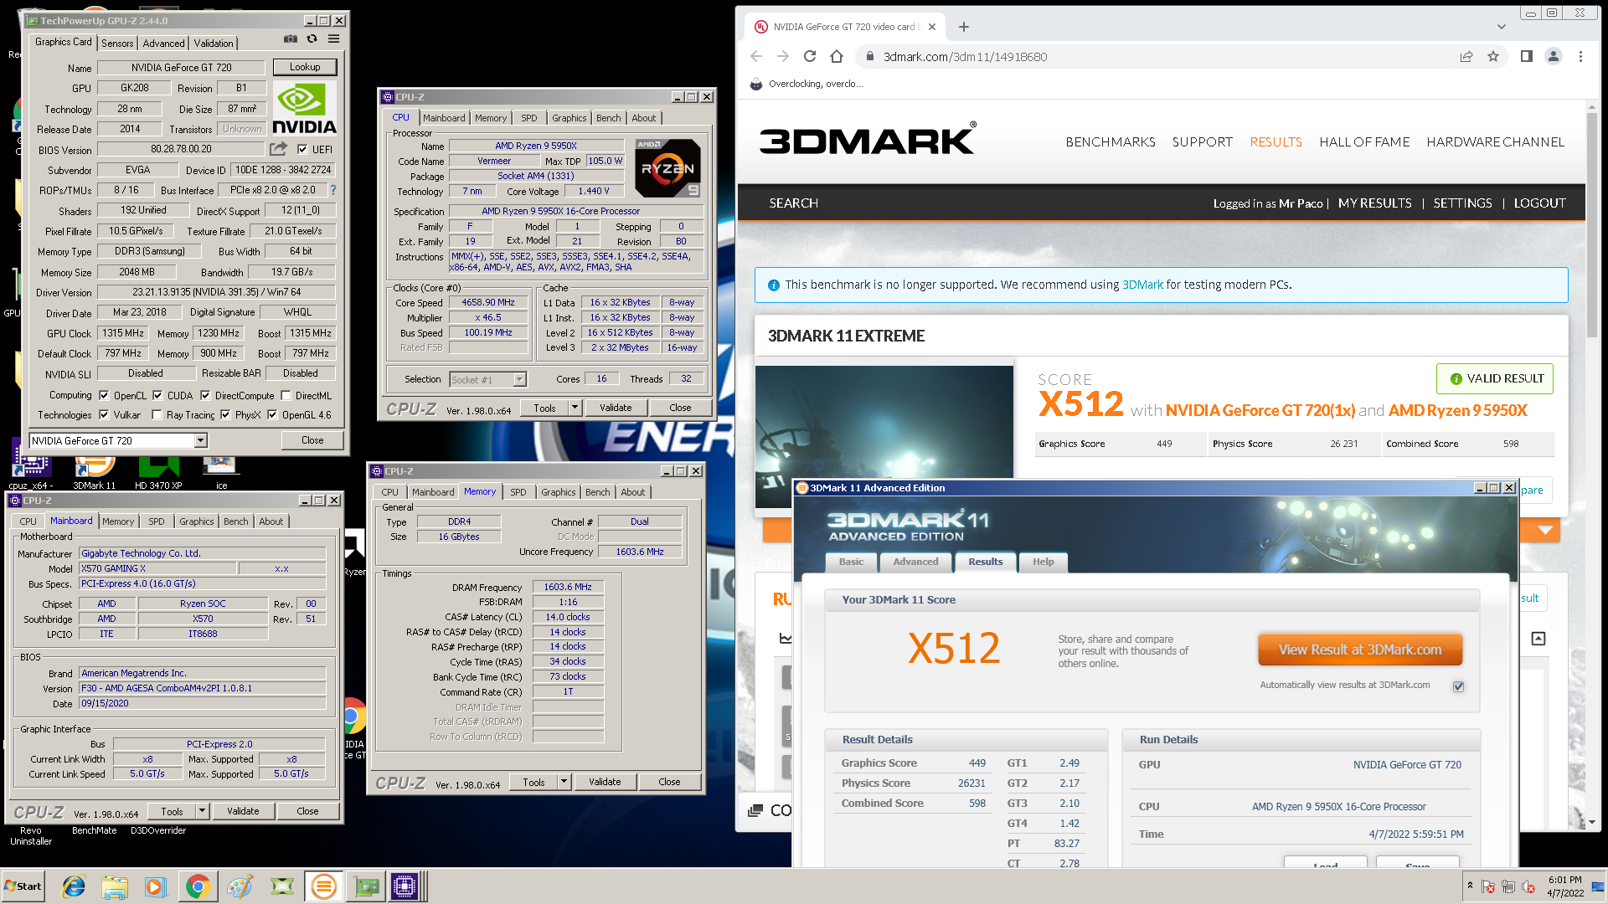
Task: Expand the Tools dropdown arrow in CPU-Z CPU window
Action: tap(575, 408)
